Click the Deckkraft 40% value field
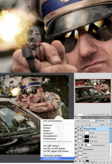Image resolution: width=112 pixels, height=164 pixels. click(107, 121)
